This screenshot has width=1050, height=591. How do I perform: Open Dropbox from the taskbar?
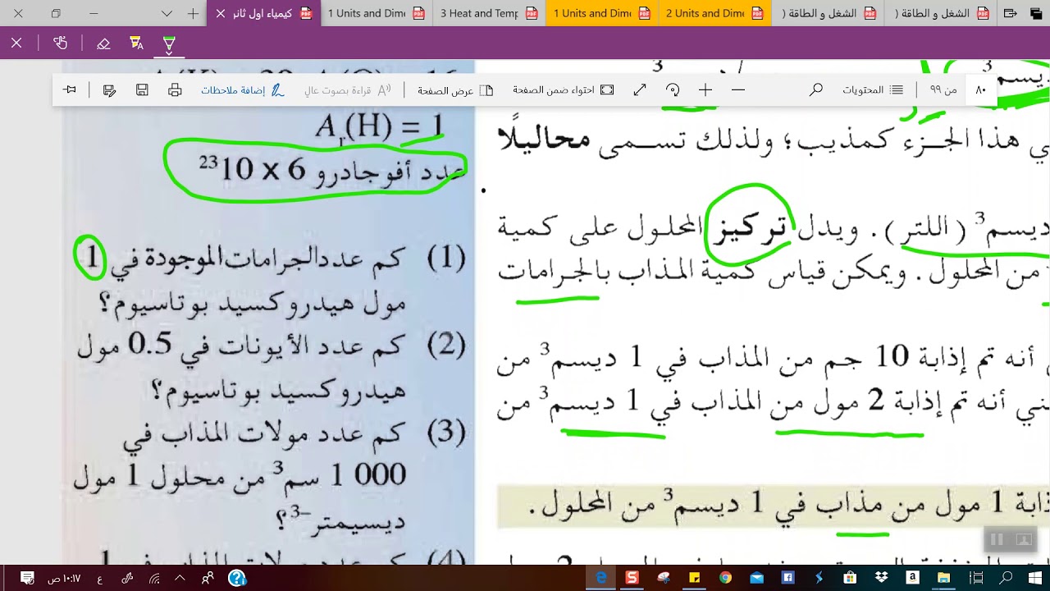click(881, 578)
